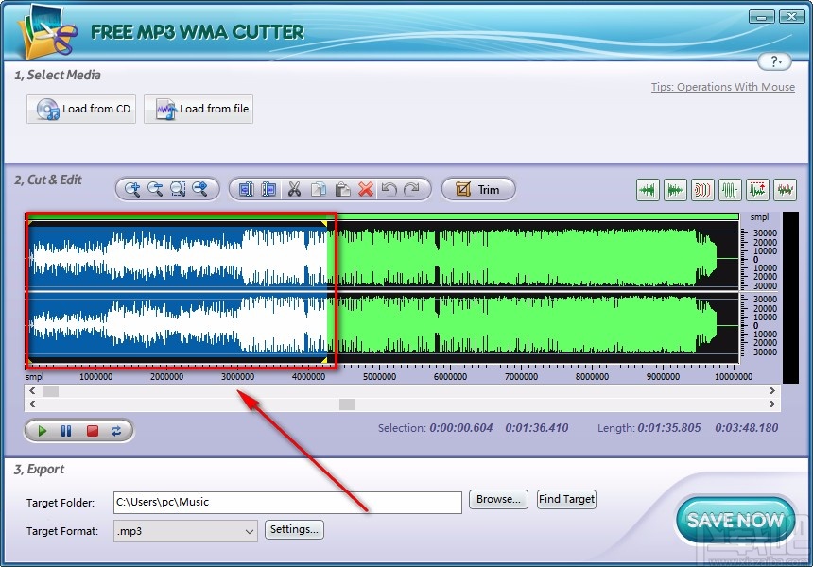Click the selection length value 0:01:35.805
The width and height of the screenshot is (813, 567).
tap(669, 428)
